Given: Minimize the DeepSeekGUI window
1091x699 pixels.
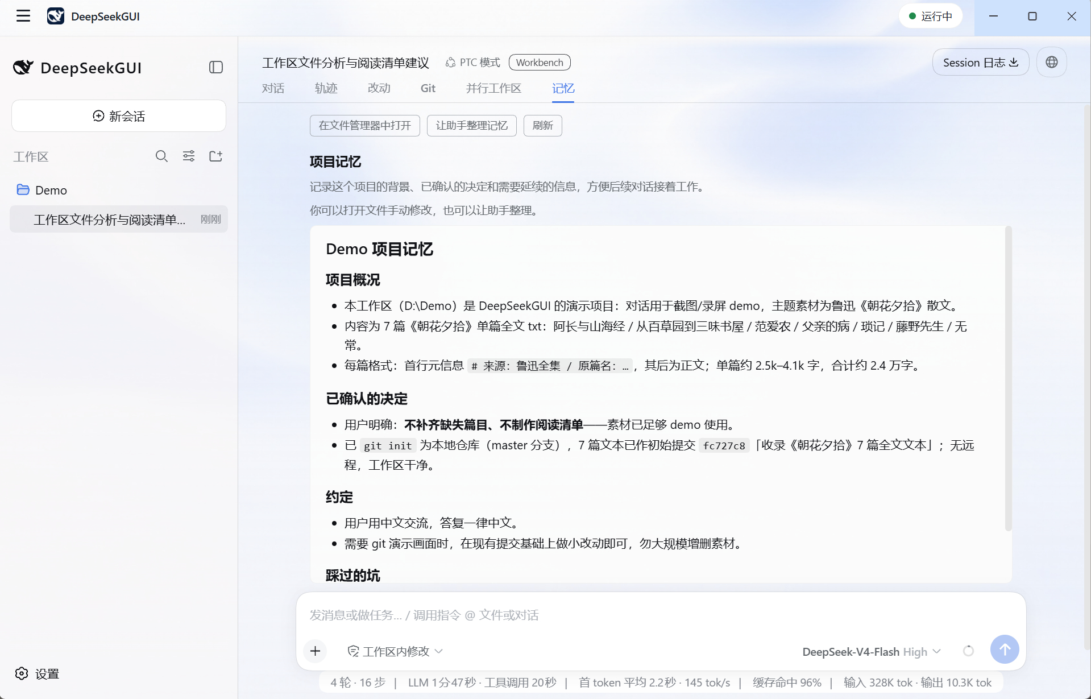Looking at the screenshot, I should pyautogui.click(x=994, y=16).
